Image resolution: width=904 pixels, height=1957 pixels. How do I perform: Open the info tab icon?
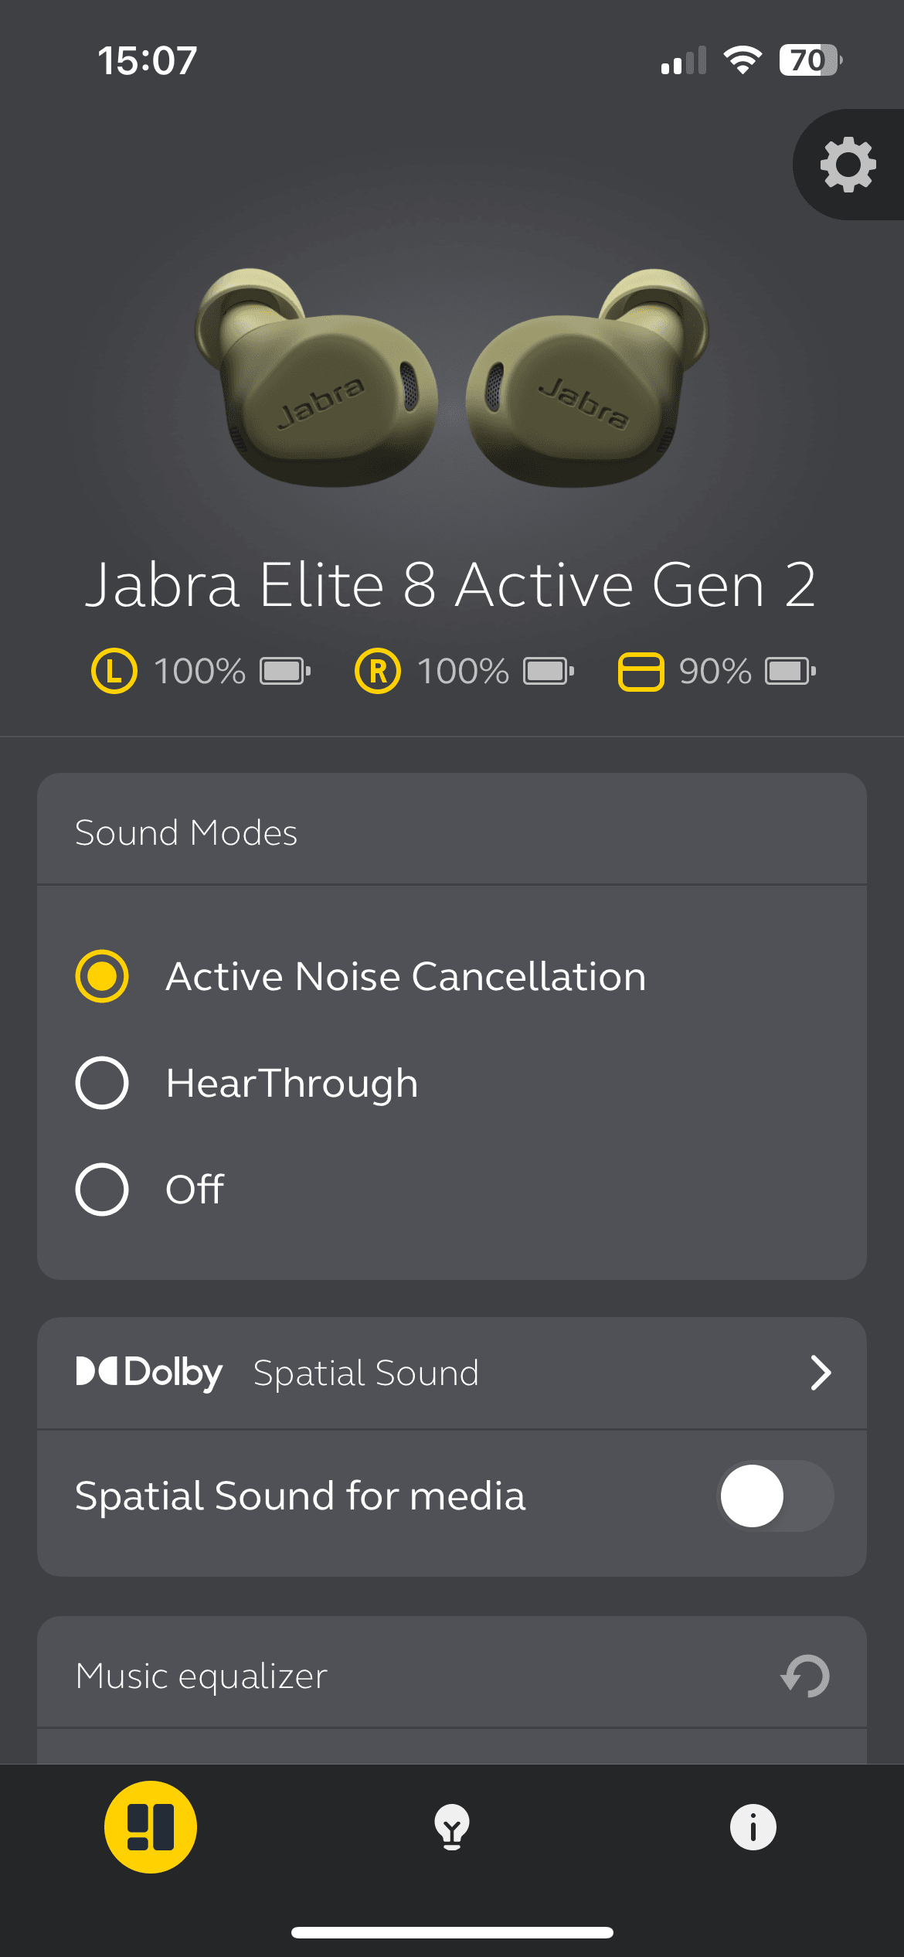click(753, 1827)
